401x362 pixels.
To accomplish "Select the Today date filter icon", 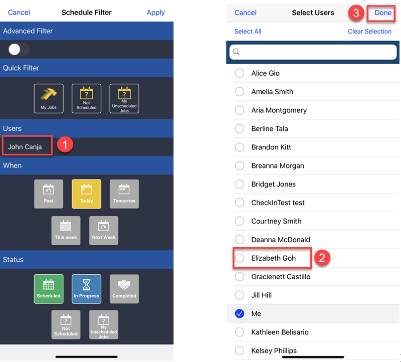I will pos(86,194).
